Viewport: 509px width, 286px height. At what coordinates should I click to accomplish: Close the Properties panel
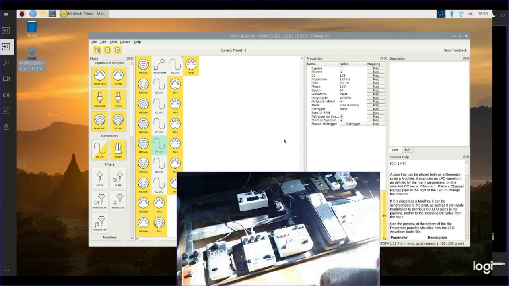pos(385,58)
